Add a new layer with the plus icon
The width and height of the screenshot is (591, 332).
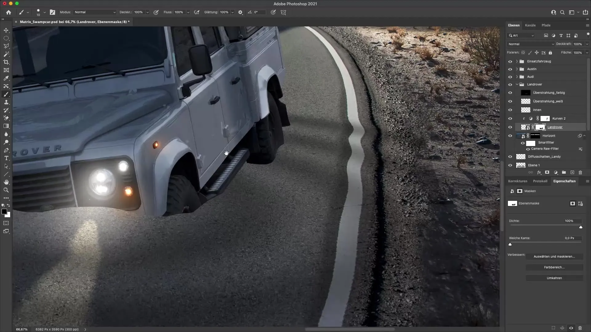point(572,172)
